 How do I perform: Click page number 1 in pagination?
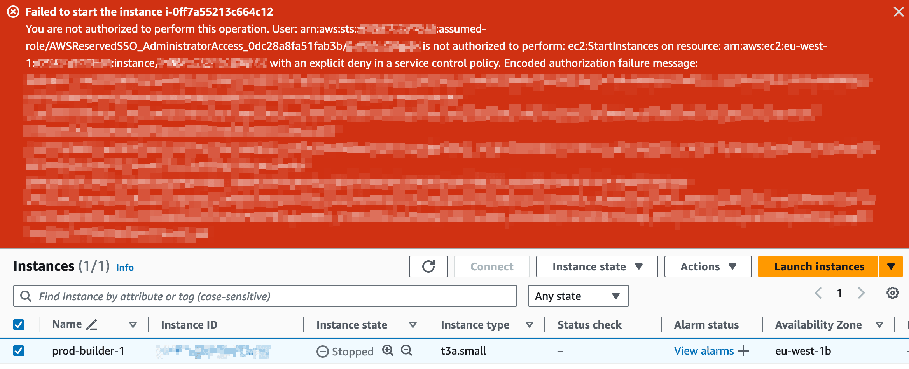(x=840, y=293)
